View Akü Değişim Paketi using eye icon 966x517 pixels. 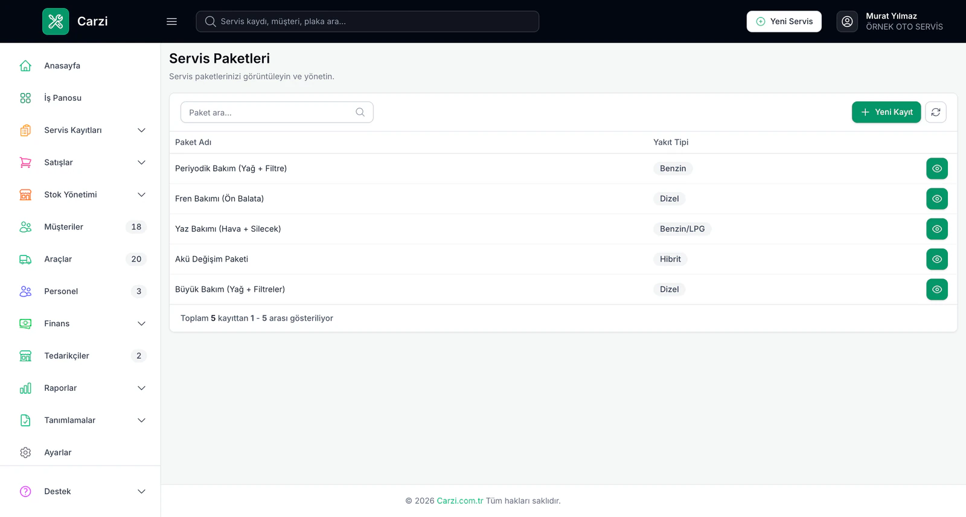pos(937,259)
